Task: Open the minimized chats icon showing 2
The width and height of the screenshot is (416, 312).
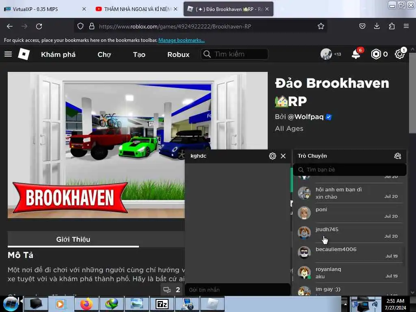Action: pyautogui.click(x=172, y=290)
